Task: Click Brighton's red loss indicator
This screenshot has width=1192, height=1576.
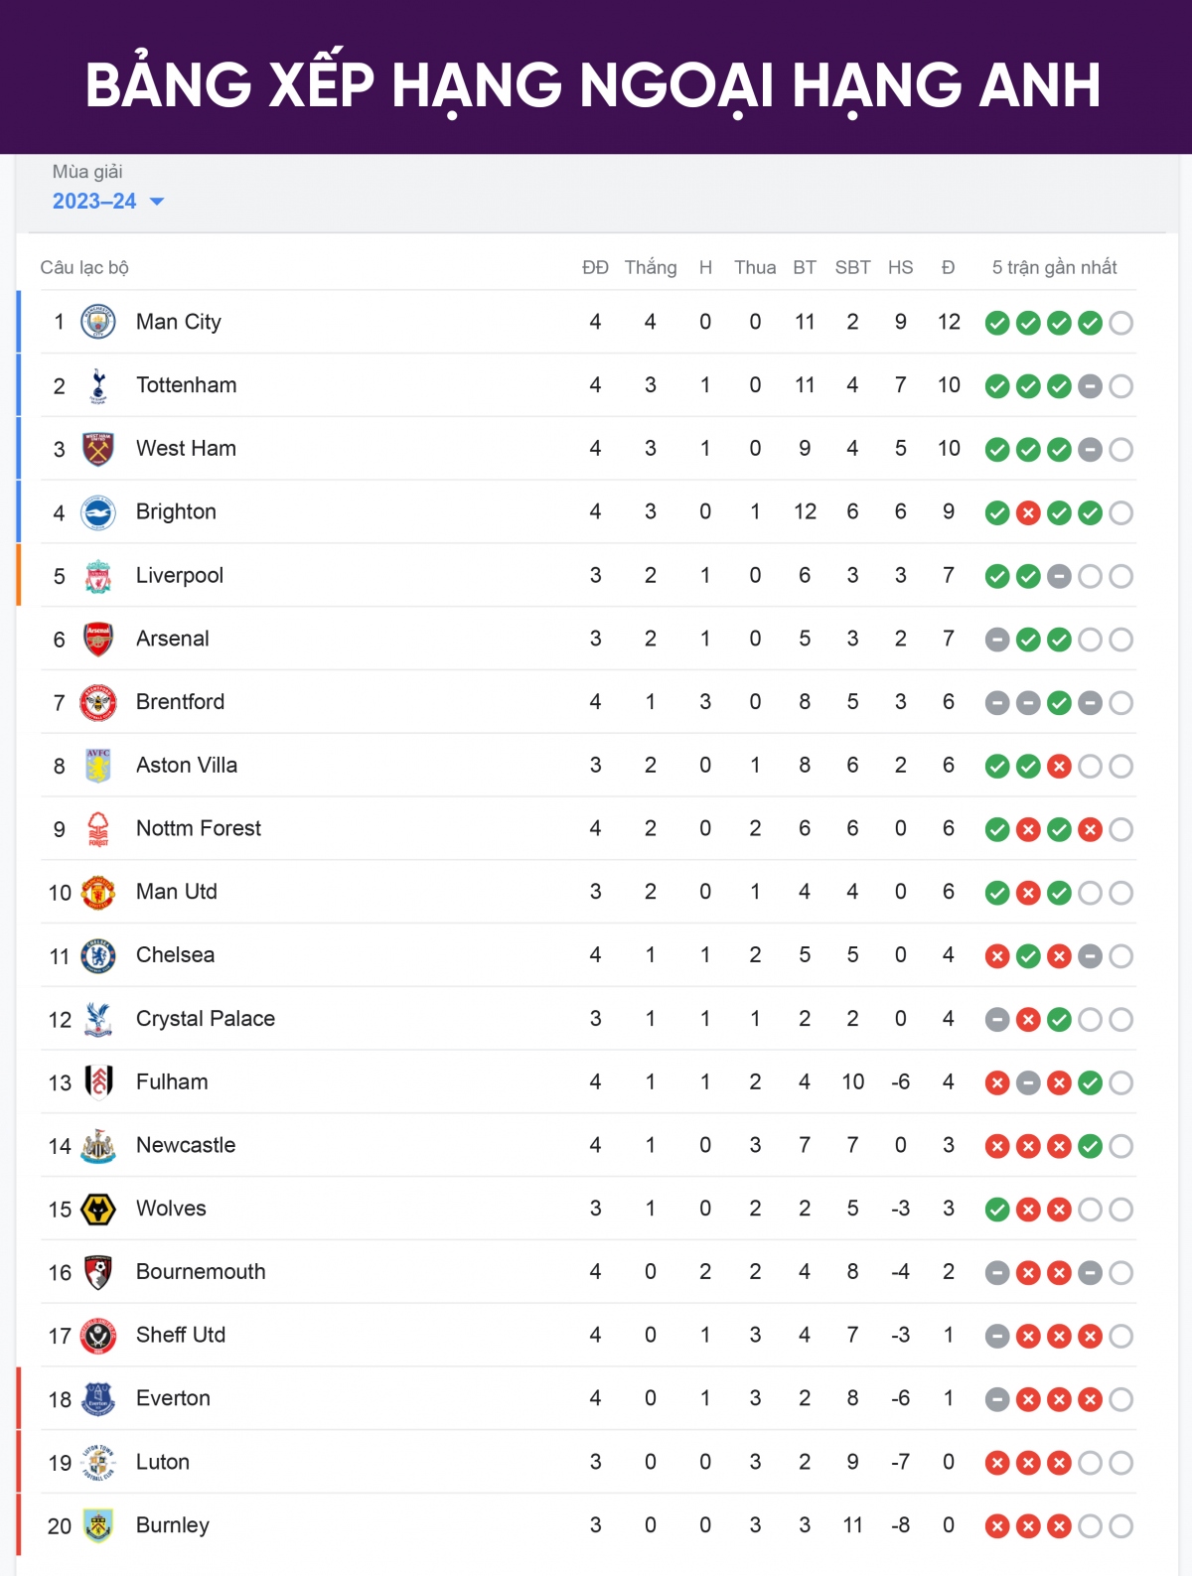Action: point(1028,512)
